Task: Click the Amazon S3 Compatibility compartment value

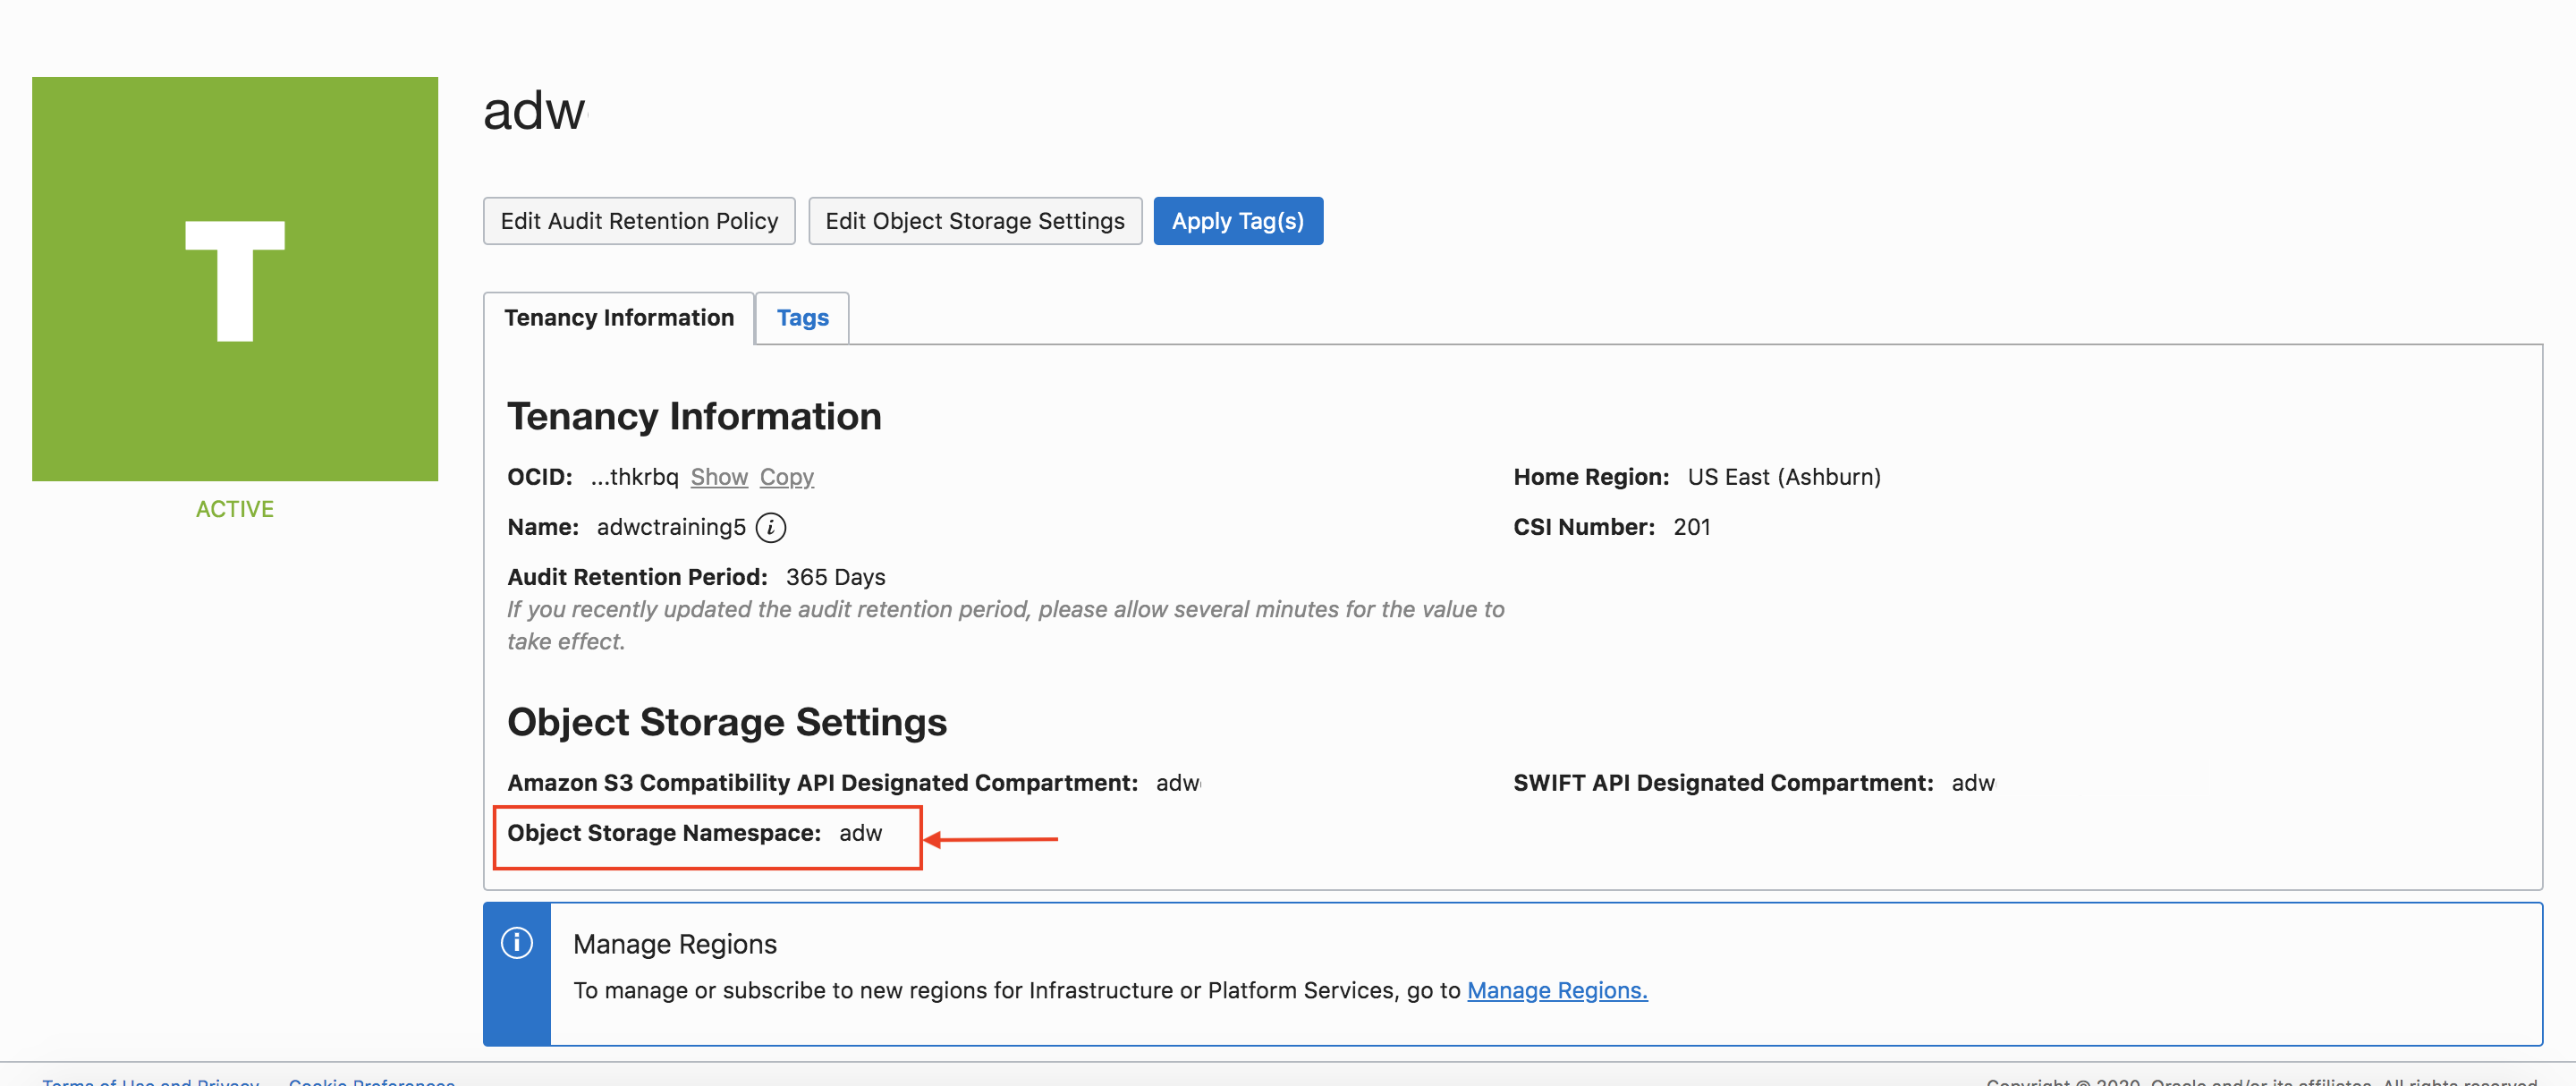Action: 1177,783
